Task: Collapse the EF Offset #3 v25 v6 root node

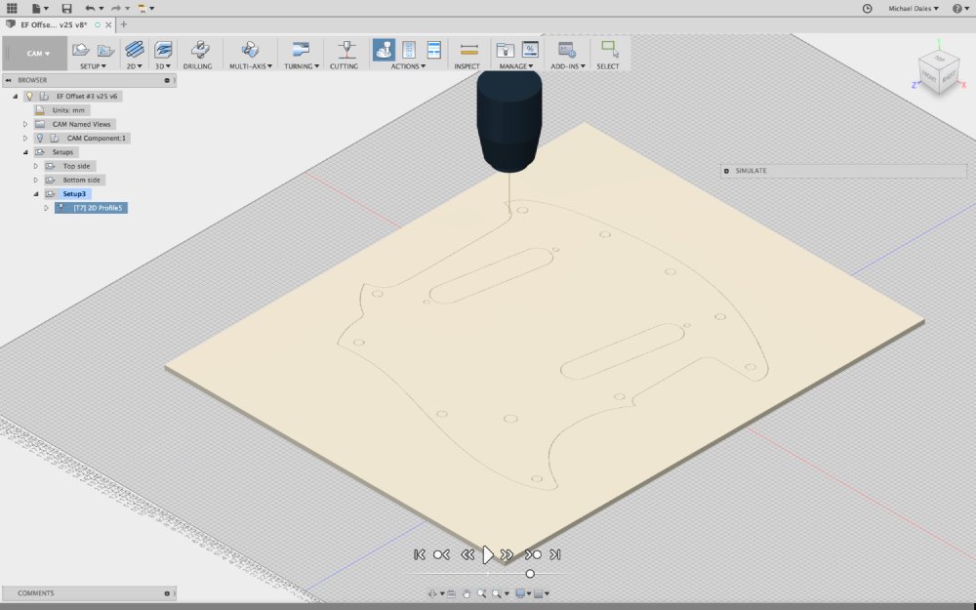Action: [16, 97]
